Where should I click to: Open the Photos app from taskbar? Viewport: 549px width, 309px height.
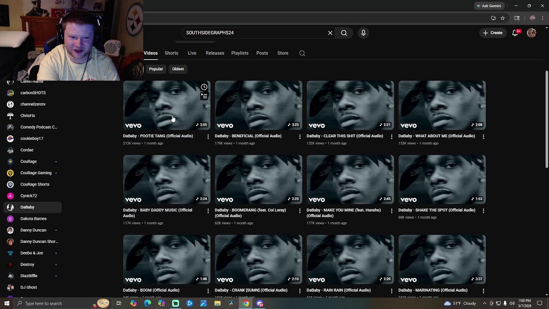click(x=203, y=303)
